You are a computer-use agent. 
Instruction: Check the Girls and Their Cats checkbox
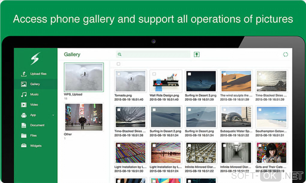(x=260, y=145)
